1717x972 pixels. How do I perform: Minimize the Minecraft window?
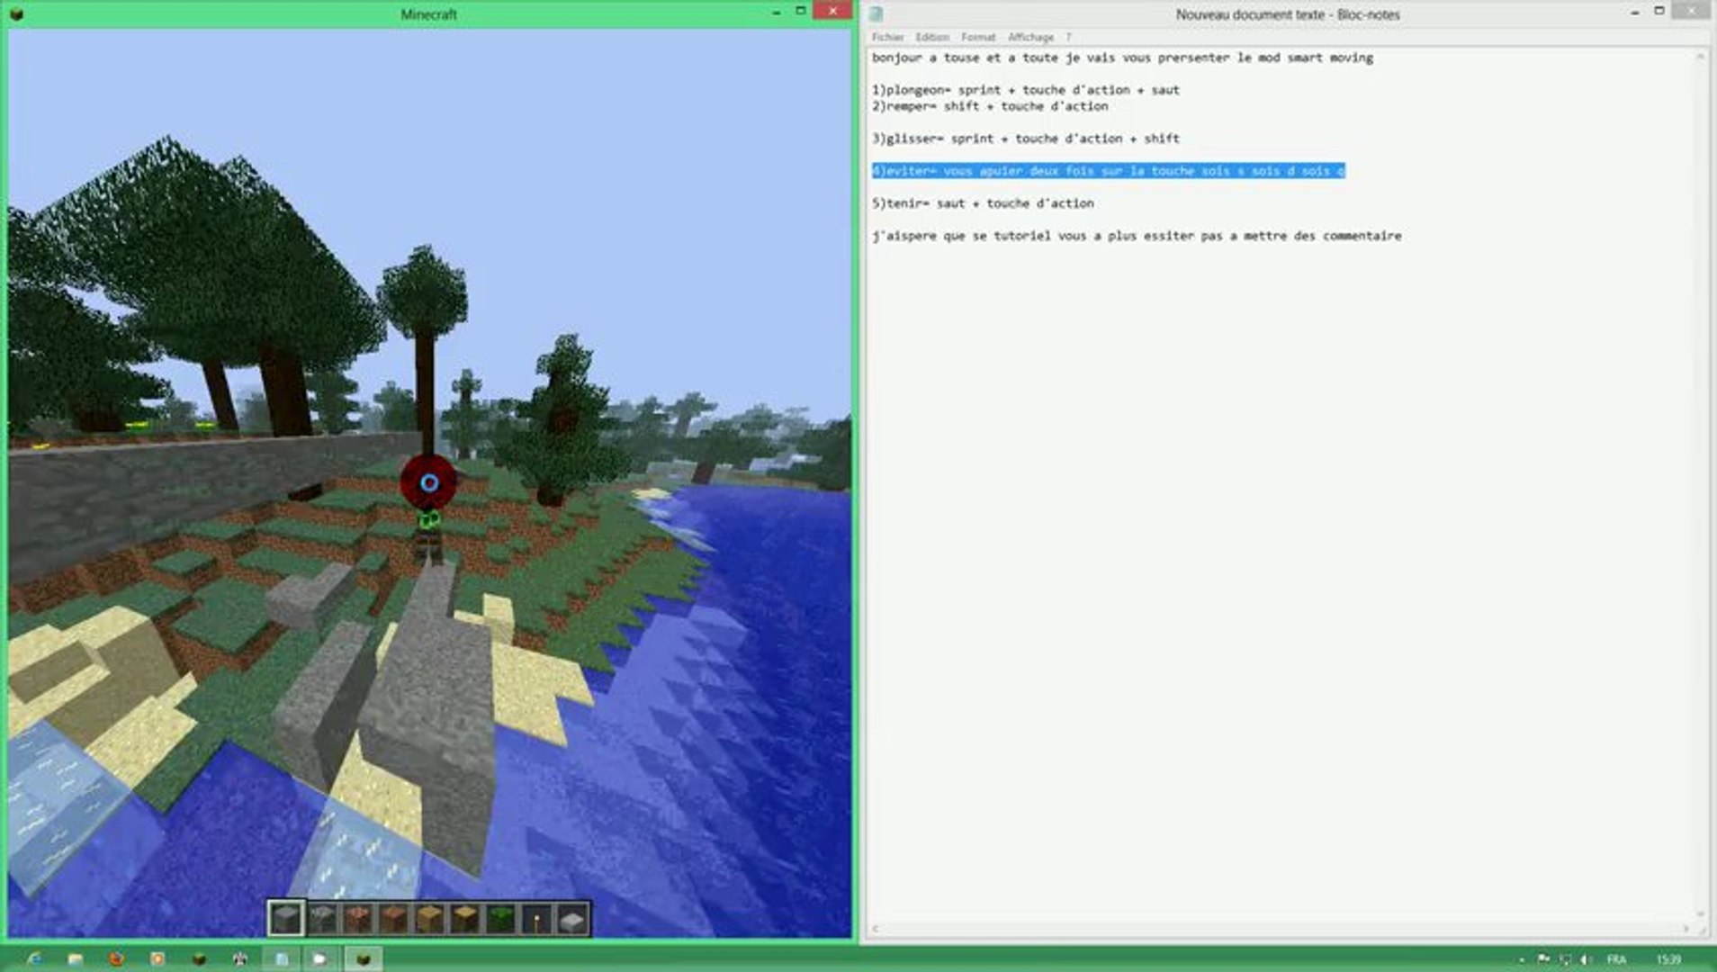776,12
